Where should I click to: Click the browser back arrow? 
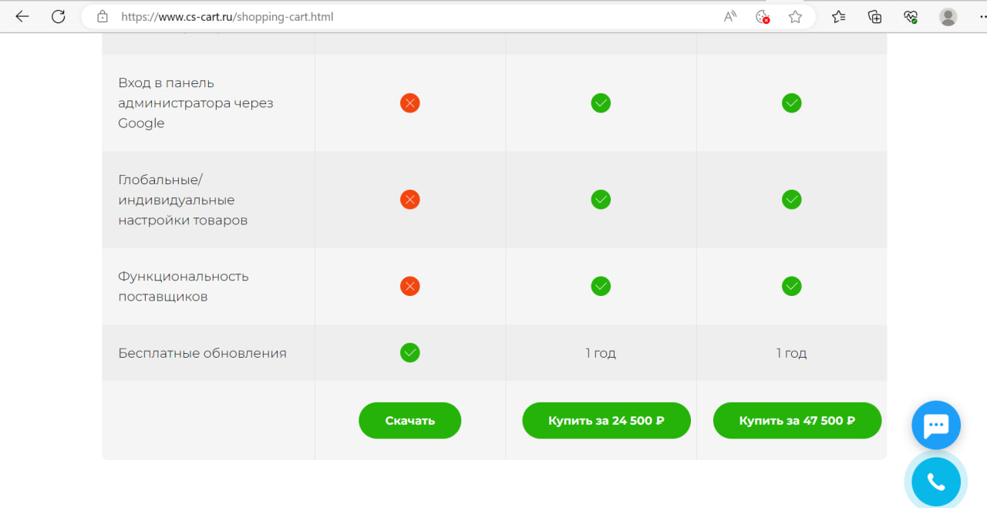22,16
